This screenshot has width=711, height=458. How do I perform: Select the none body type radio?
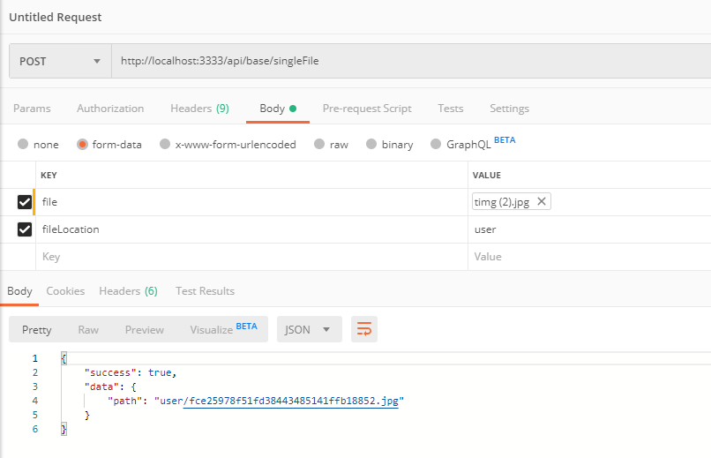[23, 144]
